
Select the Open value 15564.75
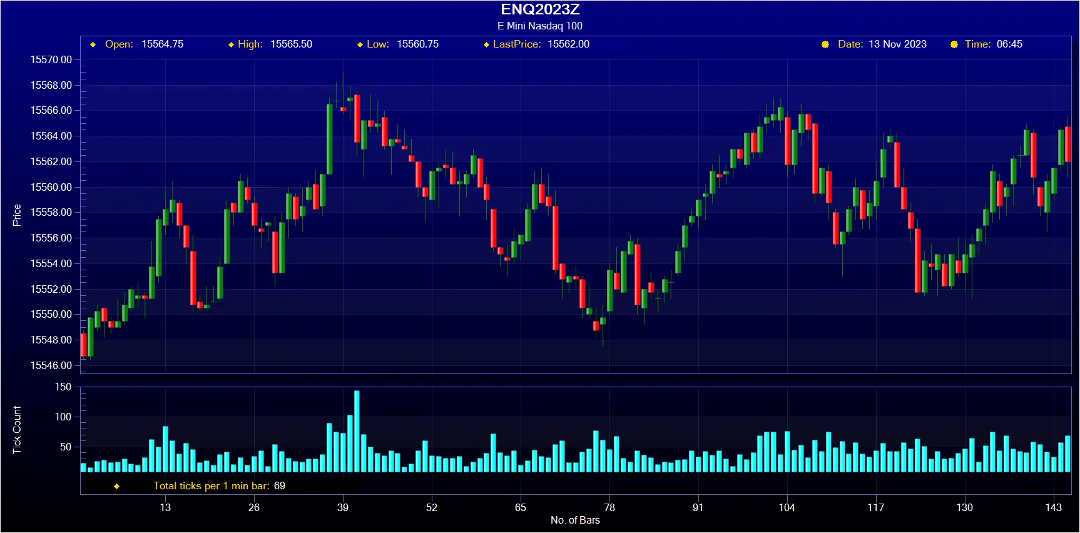[163, 44]
